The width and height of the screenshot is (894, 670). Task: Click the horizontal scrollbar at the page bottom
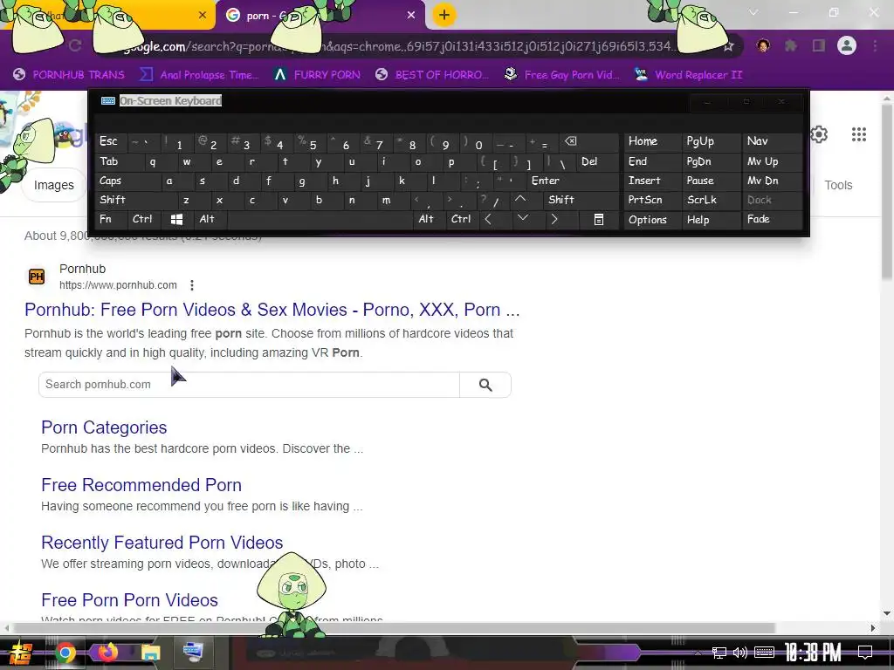point(394,628)
